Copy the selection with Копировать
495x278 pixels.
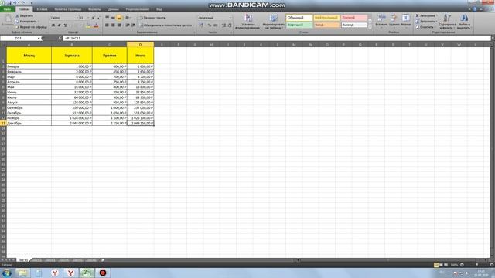(26, 22)
